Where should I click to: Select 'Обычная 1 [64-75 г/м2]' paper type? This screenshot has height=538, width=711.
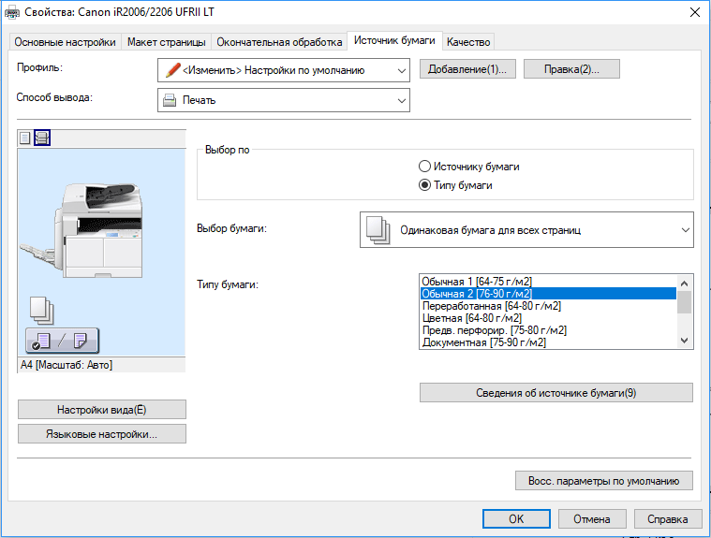[548, 282]
